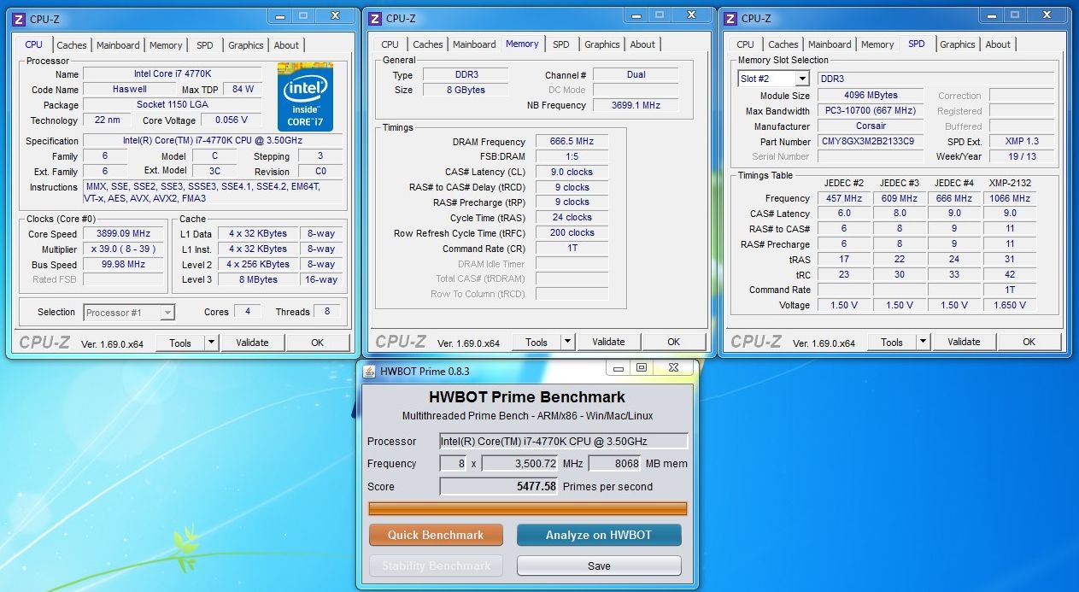
Task: Click HWBOT Processor name field
Action: [x=564, y=442]
